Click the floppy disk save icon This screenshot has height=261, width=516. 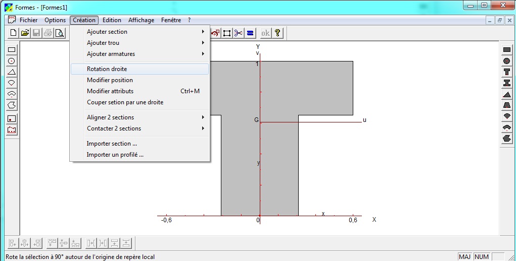click(36, 33)
